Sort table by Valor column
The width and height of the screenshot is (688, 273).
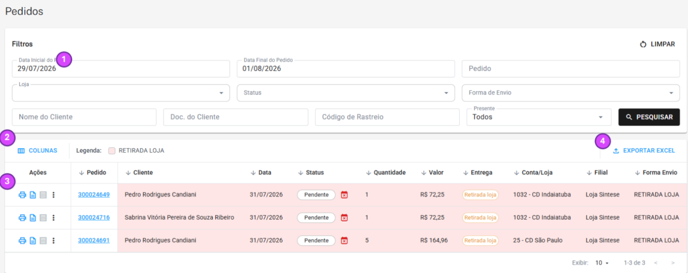click(432, 173)
